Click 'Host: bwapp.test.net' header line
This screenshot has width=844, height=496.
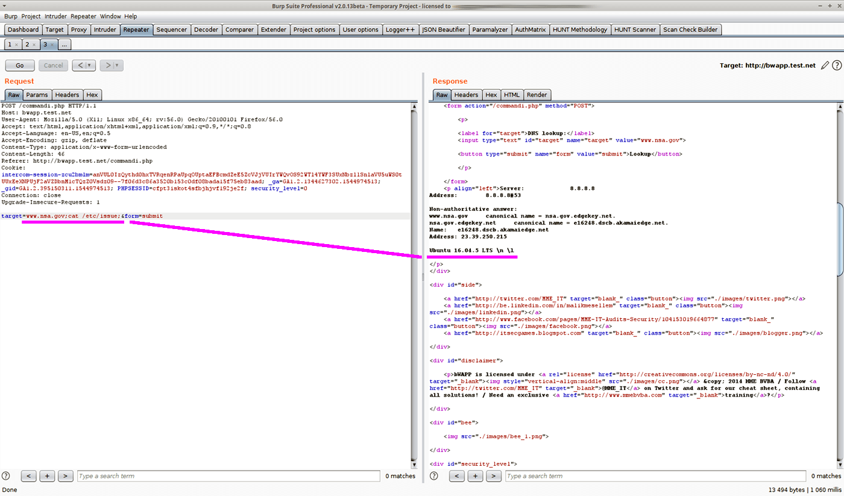(x=36, y=113)
